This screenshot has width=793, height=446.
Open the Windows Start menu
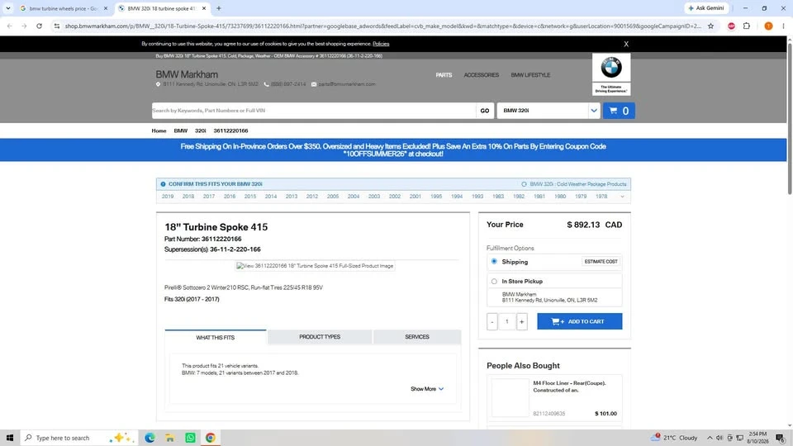10,438
